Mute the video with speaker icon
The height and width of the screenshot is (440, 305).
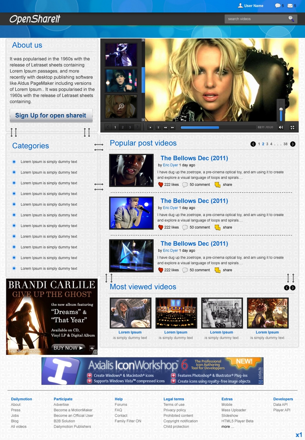point(281,127)
